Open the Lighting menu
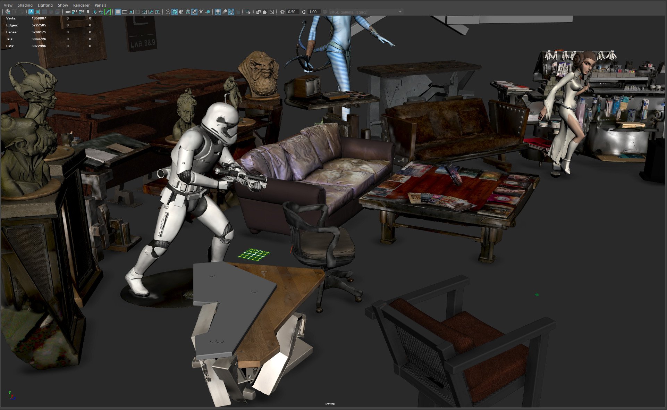This screenshot has height=410, width=667. (45, 5)
